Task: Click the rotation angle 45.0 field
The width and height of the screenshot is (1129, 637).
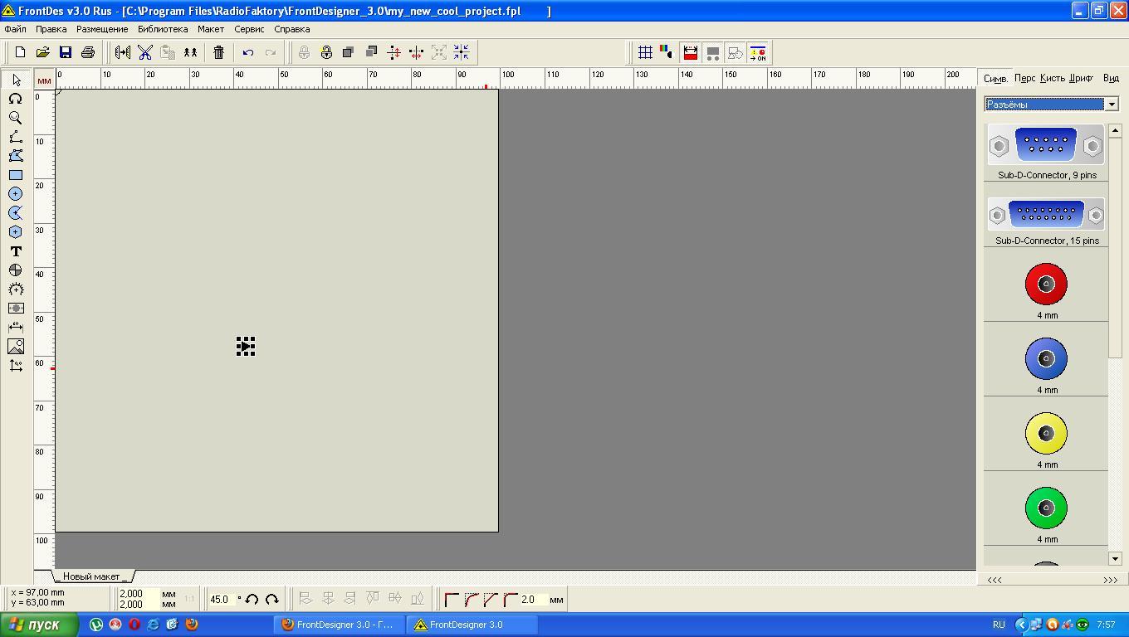Action: [222, 599]
